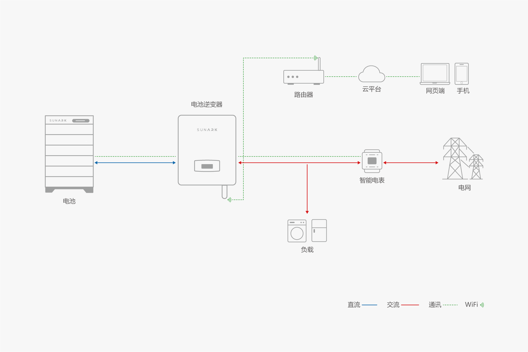Click the WiFi signal icon in legend
528x352 pixels.
(x=482, y=305)
